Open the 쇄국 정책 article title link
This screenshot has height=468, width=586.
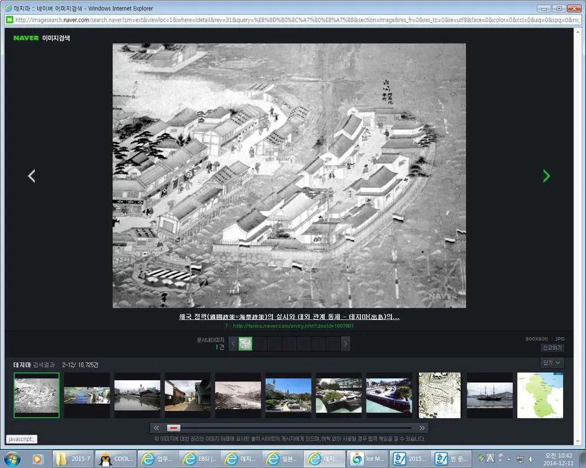point(289,317)
